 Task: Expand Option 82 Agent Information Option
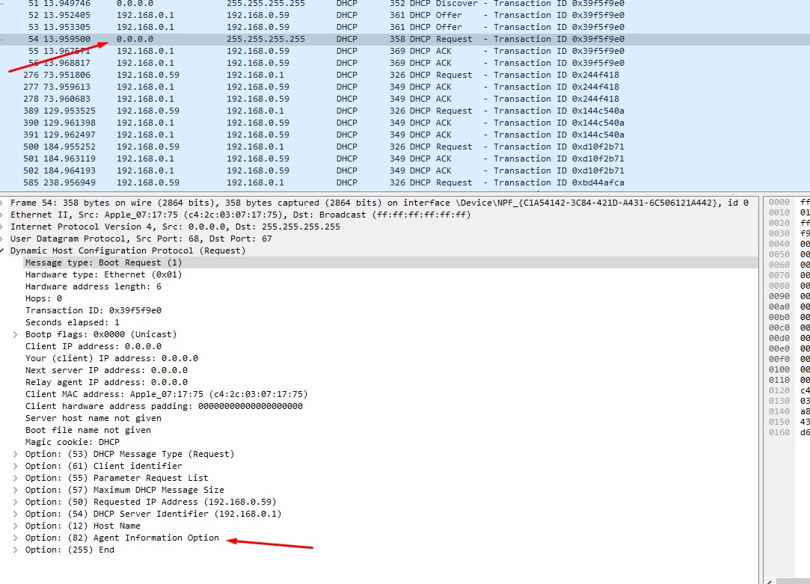tap(16, 538)
